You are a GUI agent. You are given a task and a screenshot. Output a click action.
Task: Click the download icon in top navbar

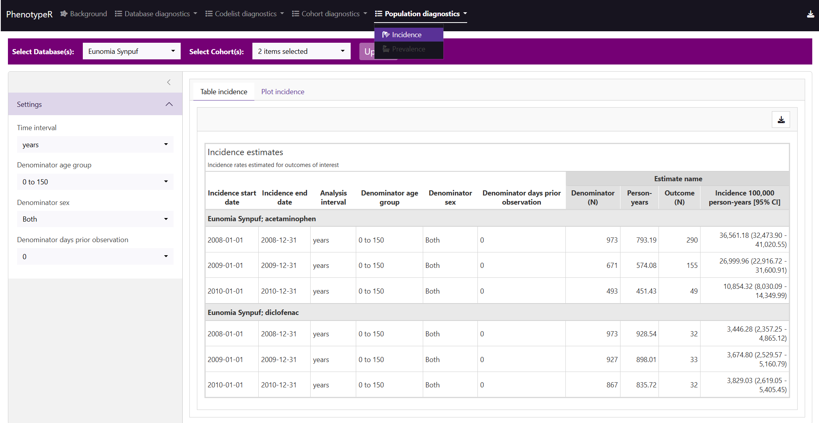point(810,14)
